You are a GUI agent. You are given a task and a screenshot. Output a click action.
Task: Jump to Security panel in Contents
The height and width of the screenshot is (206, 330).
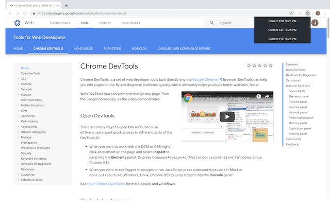pos(298,134)
